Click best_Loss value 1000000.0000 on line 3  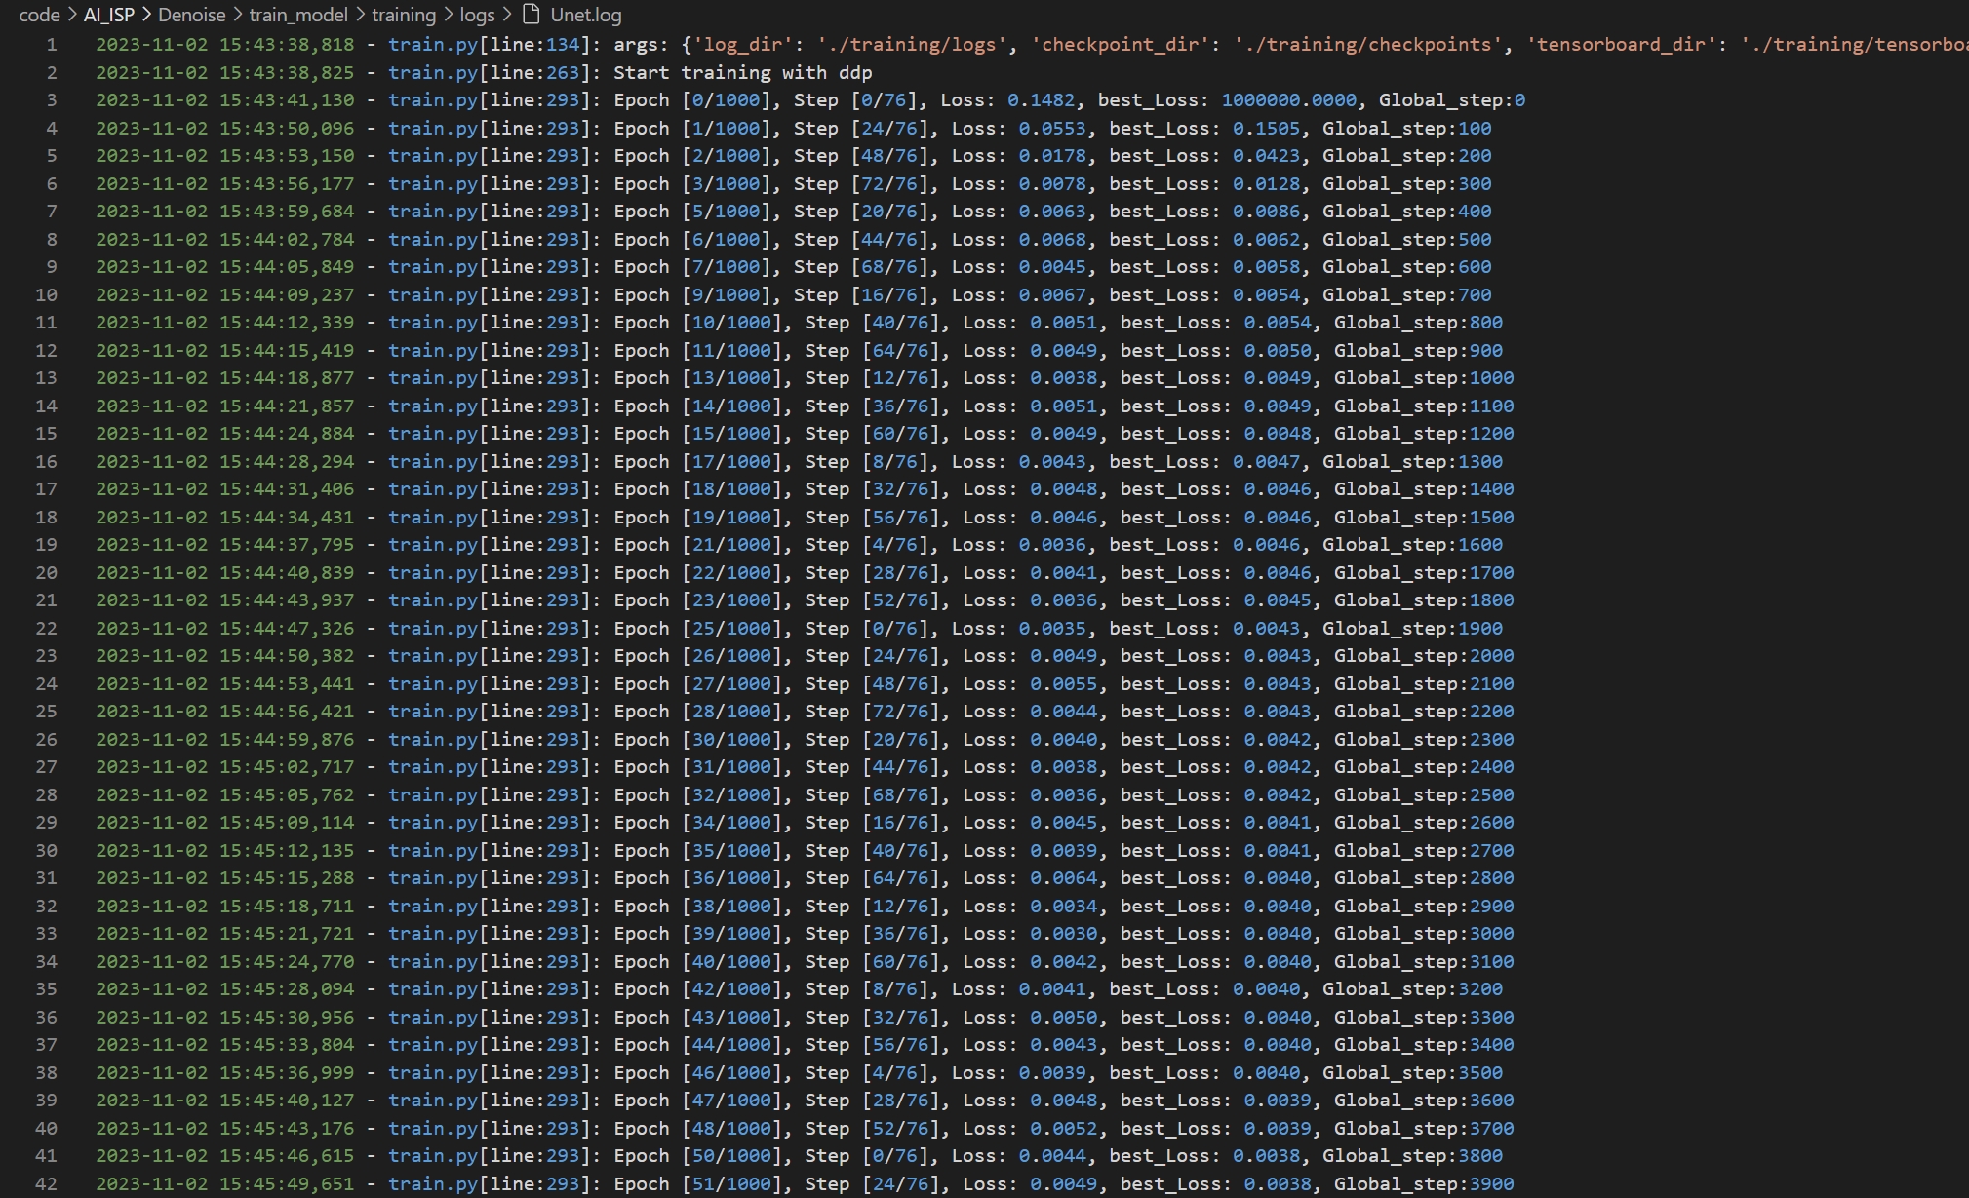tap(1288, 100)
